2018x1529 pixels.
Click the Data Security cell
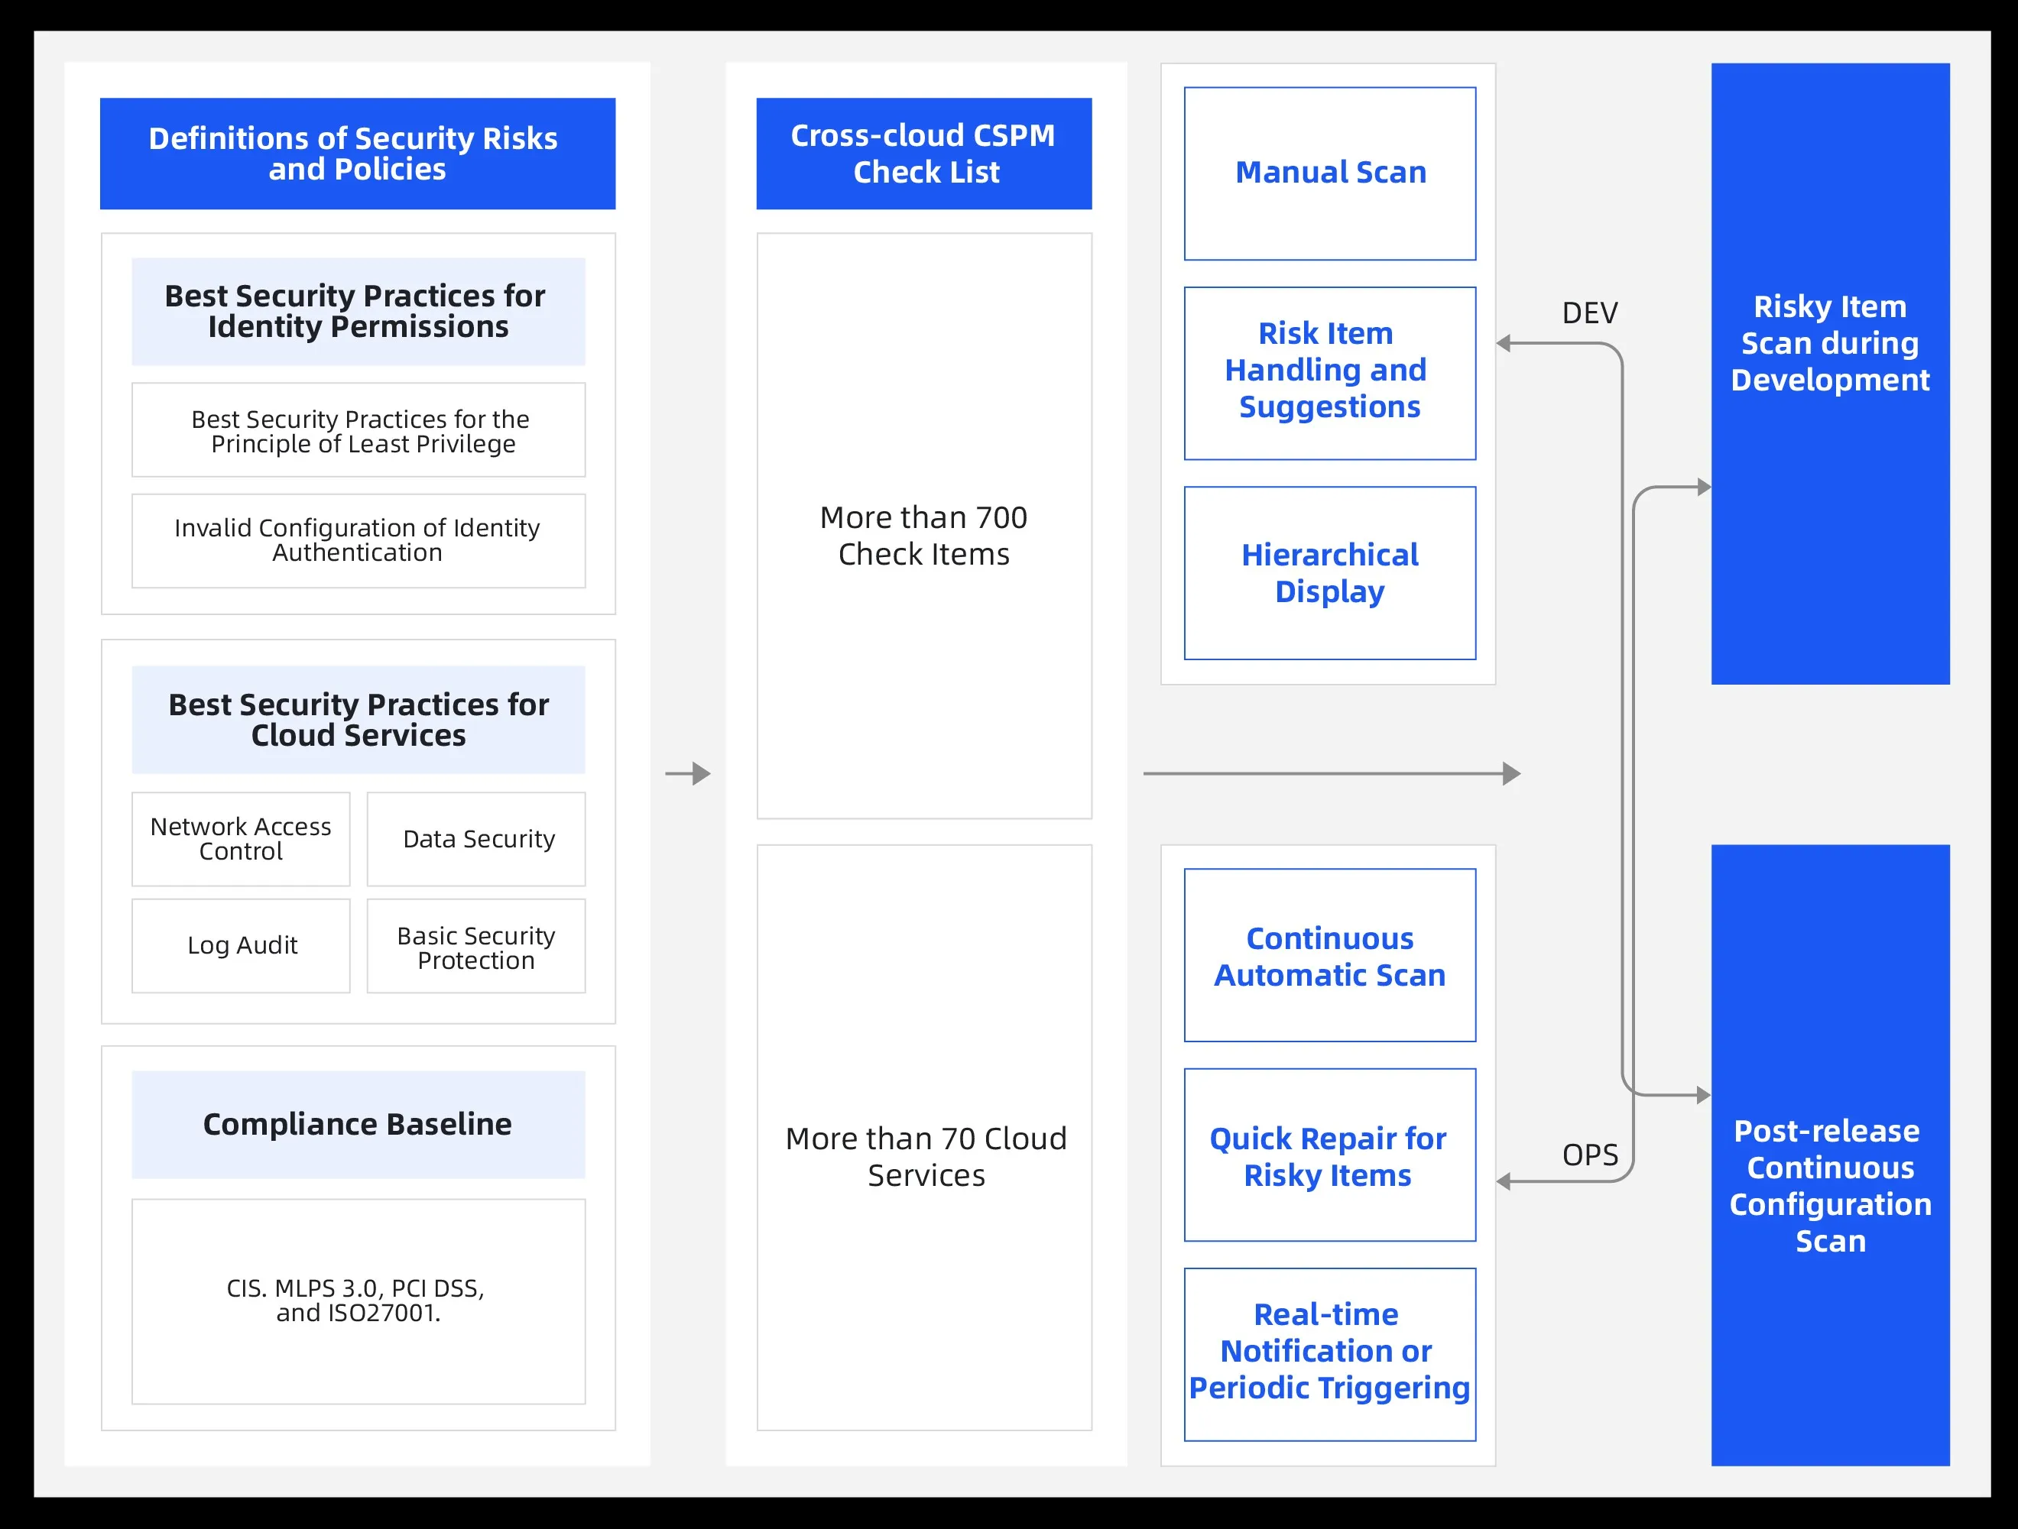click(476, 838)
